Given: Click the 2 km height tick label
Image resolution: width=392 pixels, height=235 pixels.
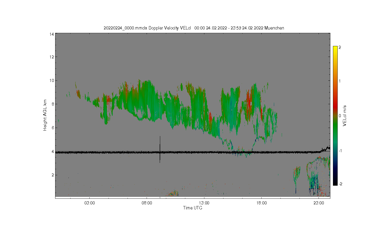Looking at the screenshot, I should [x=53, y=175].
